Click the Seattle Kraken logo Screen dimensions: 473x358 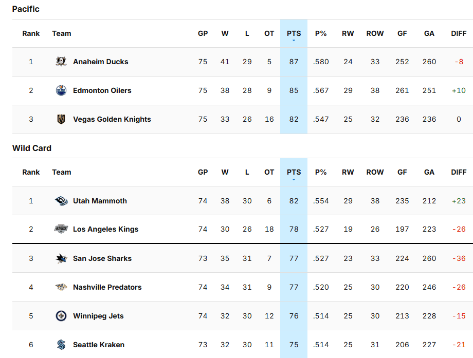pos(61,345)
